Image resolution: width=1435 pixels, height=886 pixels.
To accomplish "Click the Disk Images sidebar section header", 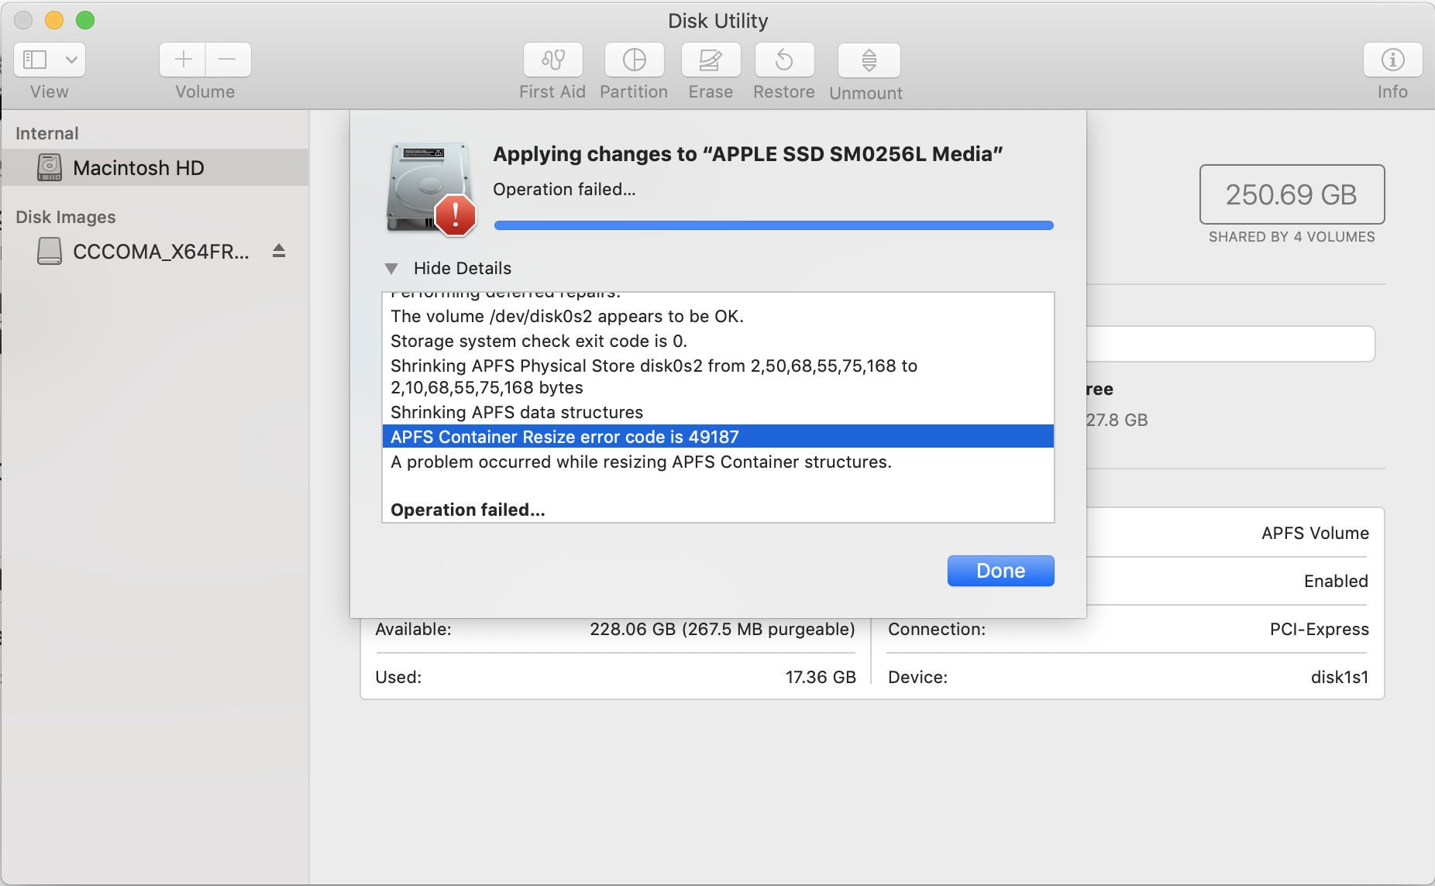I will click(66, 217).
